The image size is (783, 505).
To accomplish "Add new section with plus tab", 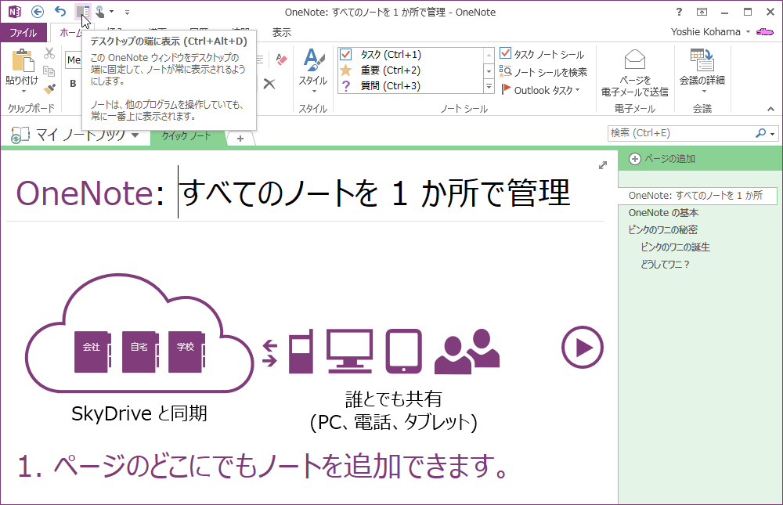I will (240, 139).
